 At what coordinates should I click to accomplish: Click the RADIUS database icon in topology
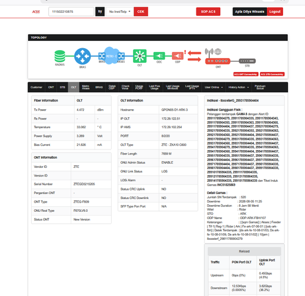pyautogui.click(x=60, y=56)
